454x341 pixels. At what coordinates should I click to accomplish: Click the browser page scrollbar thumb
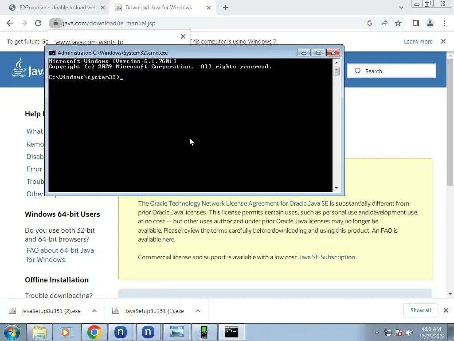pos(450,122)
